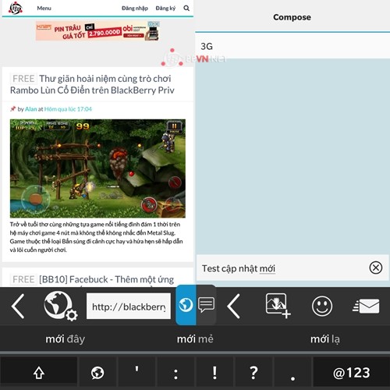This screenshot has width=390, height=390.
Task: Open the emoticon smiley picker
Action: point(322,306)
